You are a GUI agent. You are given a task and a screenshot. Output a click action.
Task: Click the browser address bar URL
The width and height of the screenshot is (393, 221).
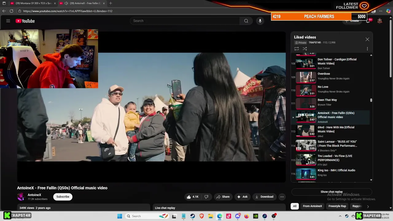tap(68, 11)
